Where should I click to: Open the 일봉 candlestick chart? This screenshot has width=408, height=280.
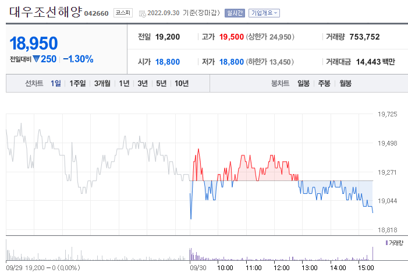tap(304, 83)
